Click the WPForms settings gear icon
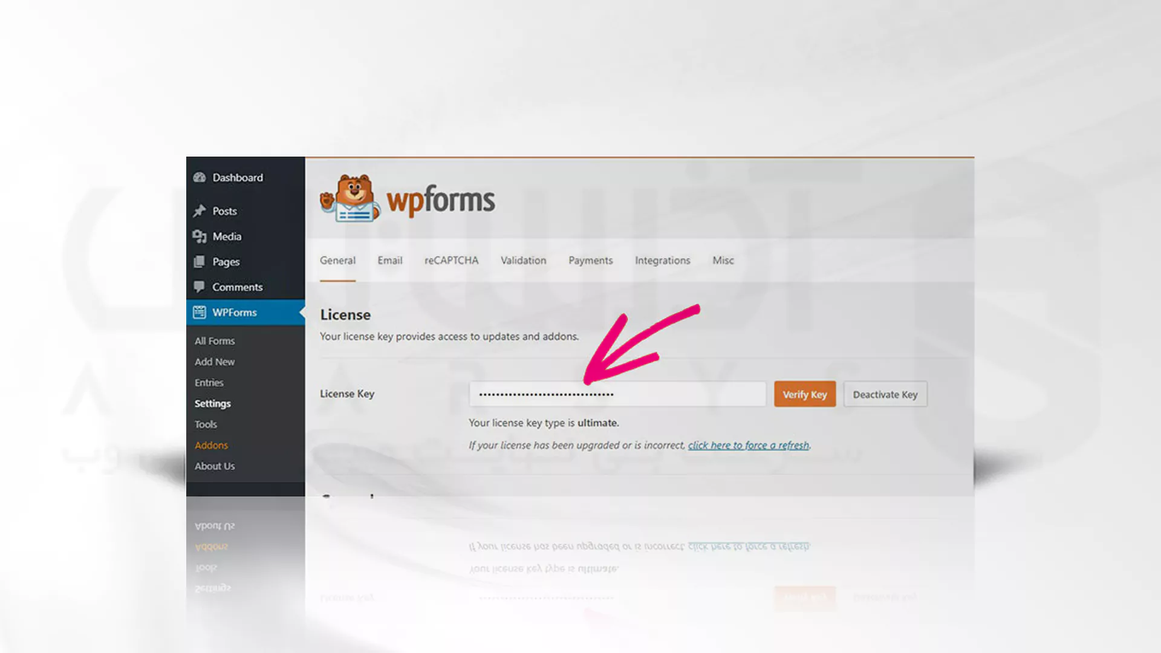Viewport: 1161px width, 653px height. click(x=200, y=312)
